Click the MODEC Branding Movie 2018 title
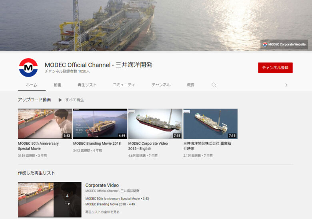 pos(97,144)
